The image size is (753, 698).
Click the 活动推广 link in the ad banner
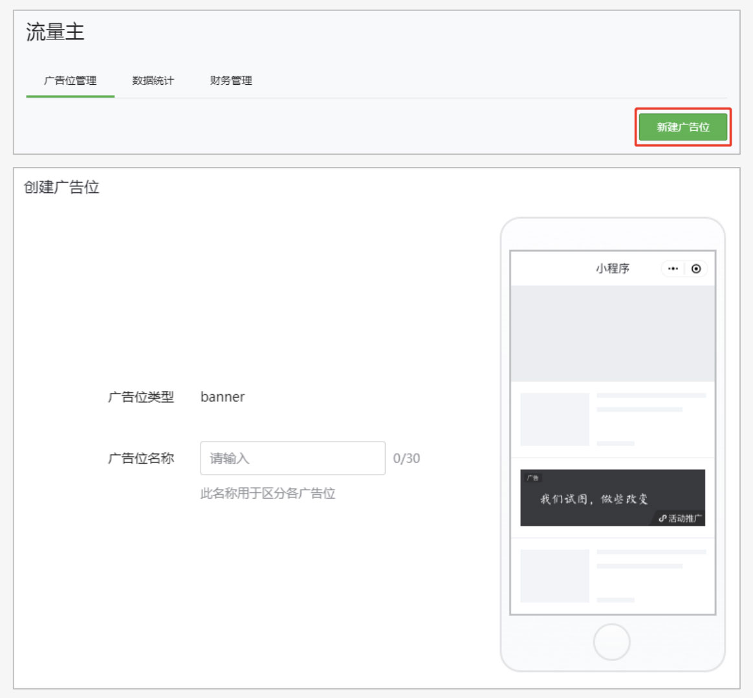[x=680, y=518]
